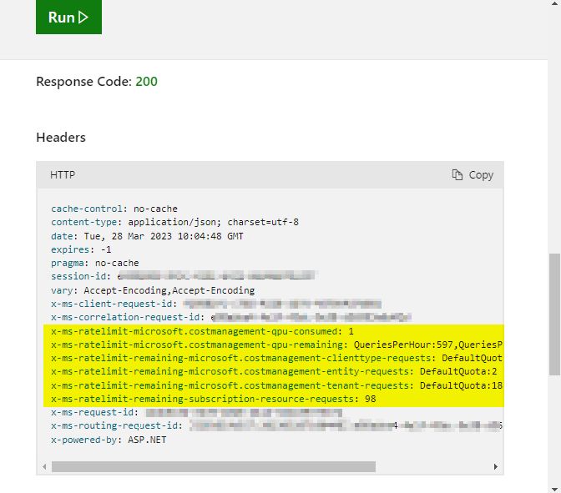The width and height of the screenshot is (561, 493).
Task: Click the entity-requests DefaultQuota:2 line
Action: tap(274, 372)
